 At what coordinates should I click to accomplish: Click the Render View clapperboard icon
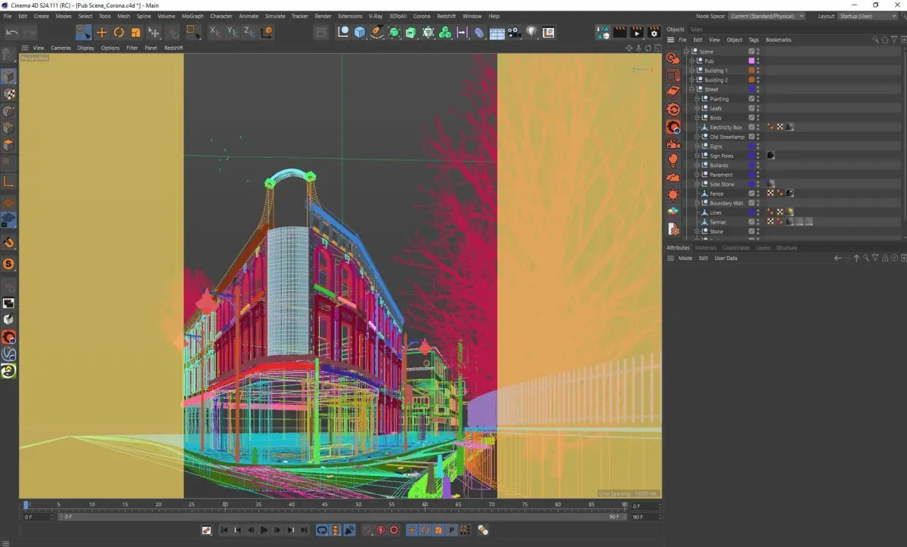coord(620,32)
